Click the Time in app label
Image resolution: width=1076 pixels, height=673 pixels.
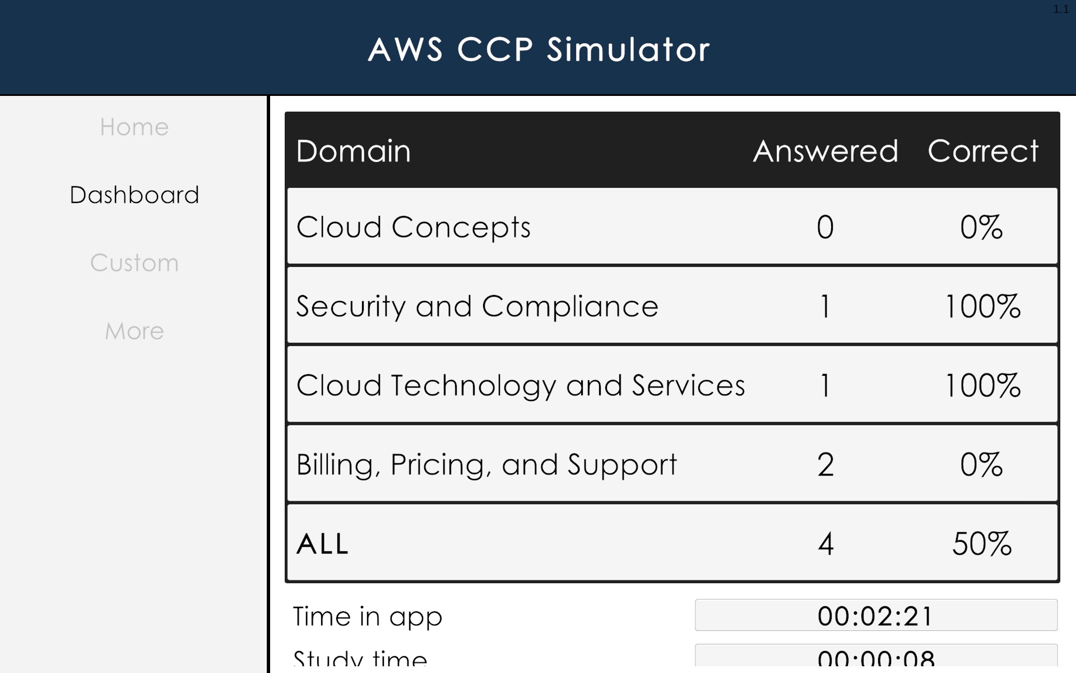pos(368,616)
